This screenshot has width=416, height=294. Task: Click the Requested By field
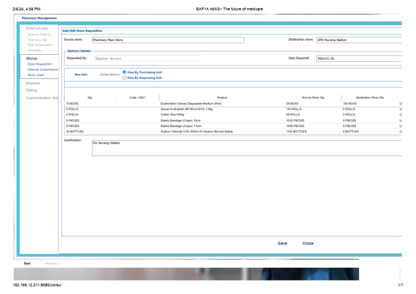146,58
